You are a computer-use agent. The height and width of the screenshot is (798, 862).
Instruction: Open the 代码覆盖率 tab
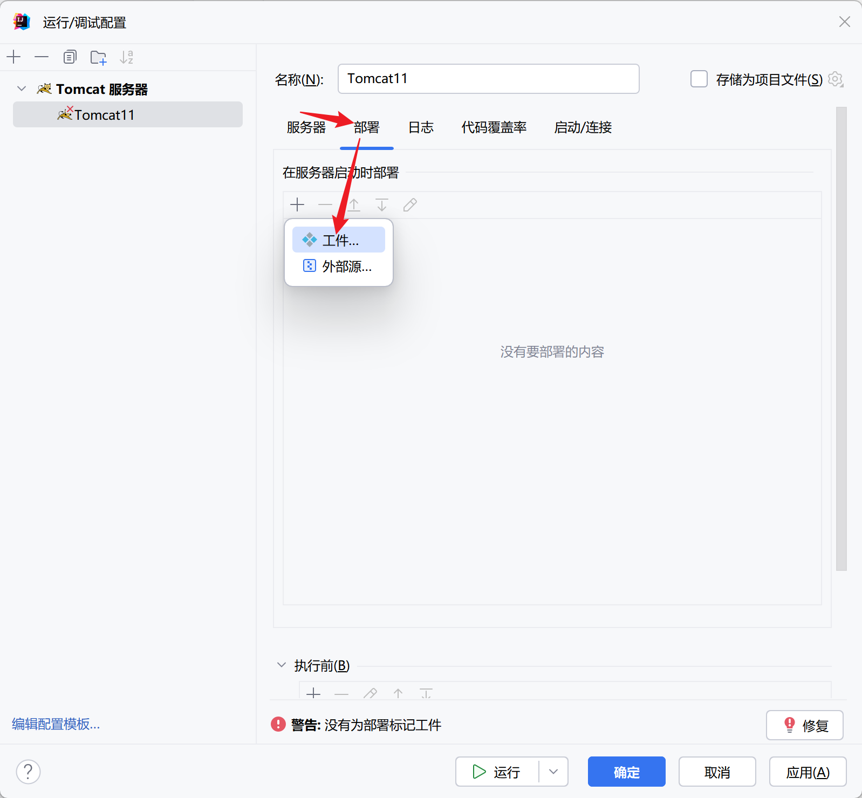coord(494,127)
